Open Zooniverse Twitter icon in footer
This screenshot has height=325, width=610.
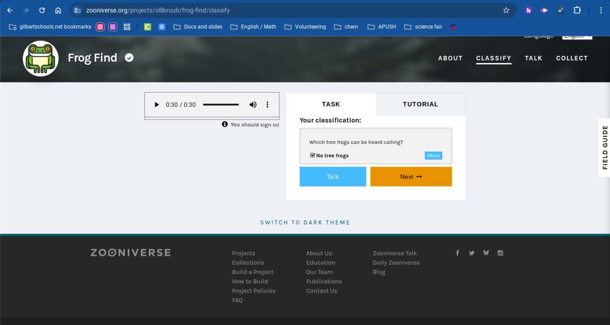tap(472, 253)
